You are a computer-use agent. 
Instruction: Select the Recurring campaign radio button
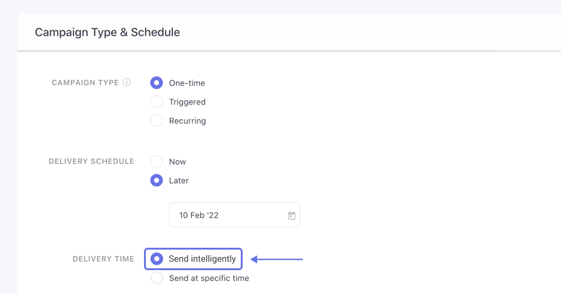[157, 121]
